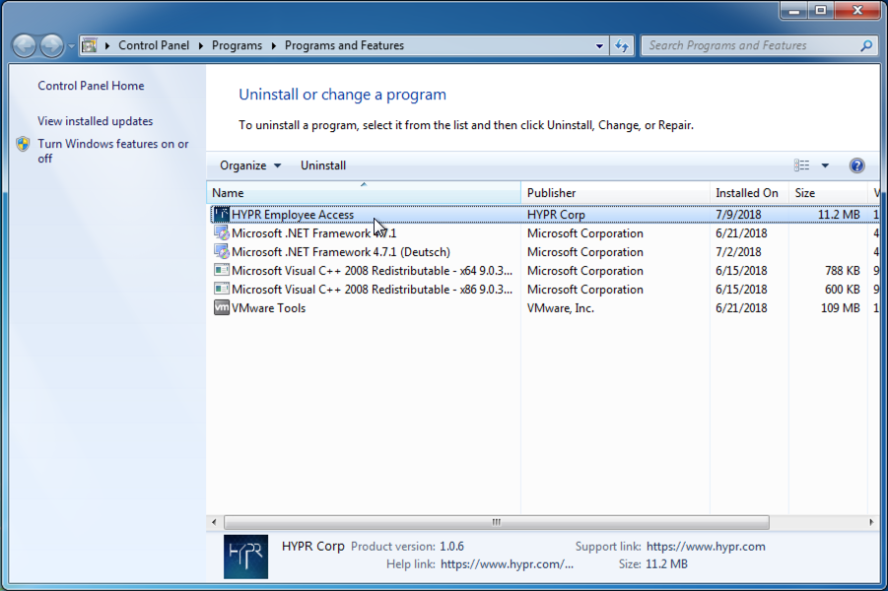Viewport: 888px width, 591px height.
Task: Click Product version 1.0.6 value
Action: 451,547
